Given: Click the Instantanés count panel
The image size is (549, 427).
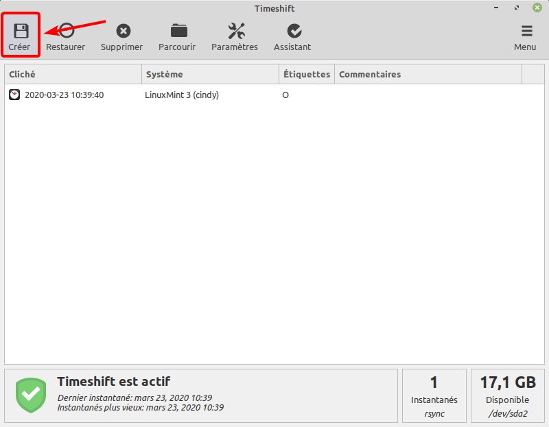Looking at the screenshot, I should point(434,395).
